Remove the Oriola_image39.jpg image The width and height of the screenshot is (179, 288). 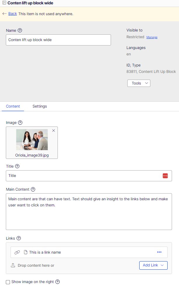pos(53,131)
